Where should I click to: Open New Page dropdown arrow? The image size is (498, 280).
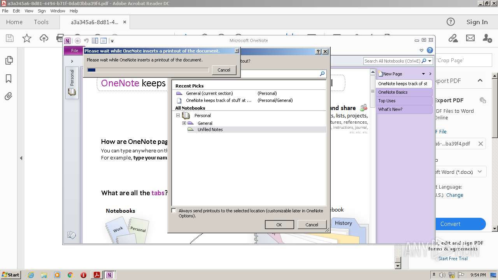(423, 74)
